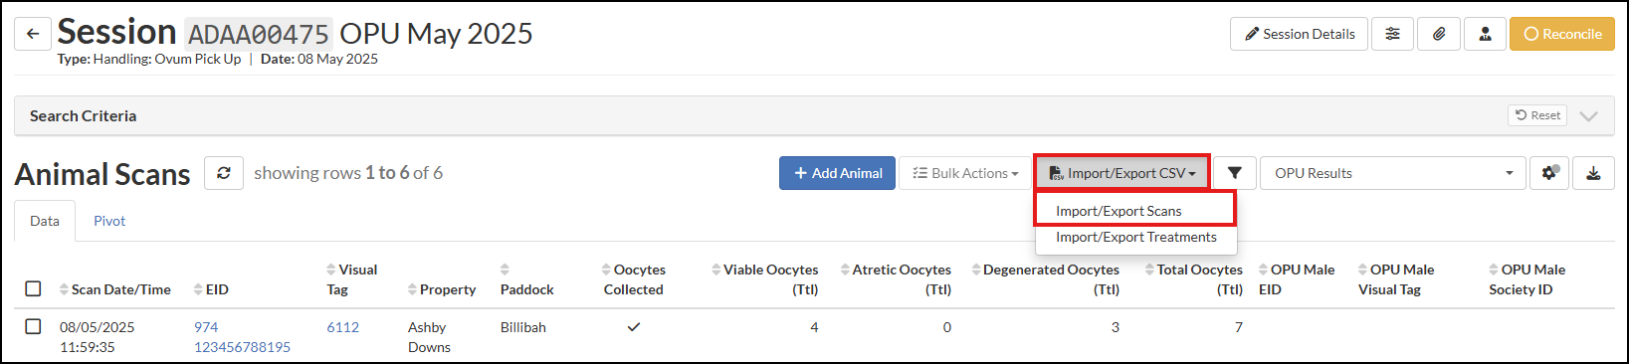Expand the Search Criteria panel chevron

tap(1588, 115)
